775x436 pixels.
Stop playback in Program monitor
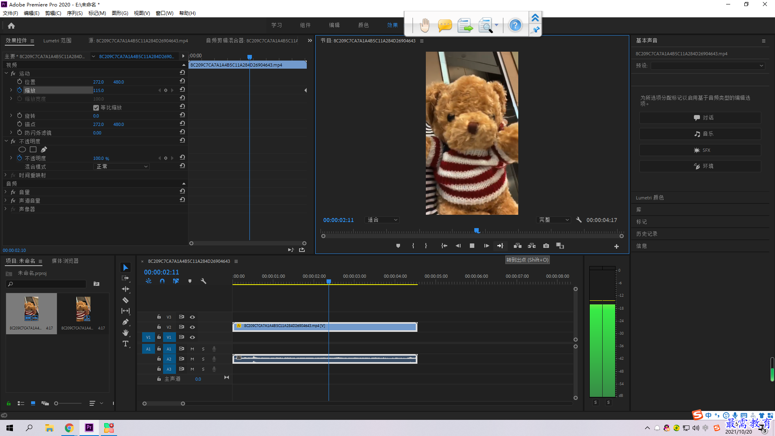pos(472,246)
